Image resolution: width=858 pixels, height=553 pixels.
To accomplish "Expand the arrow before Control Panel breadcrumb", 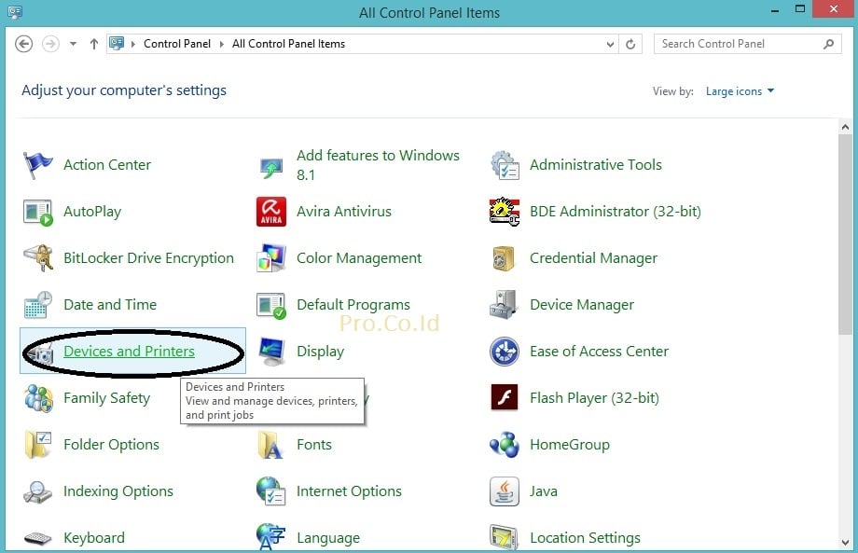I will [133, 44].
